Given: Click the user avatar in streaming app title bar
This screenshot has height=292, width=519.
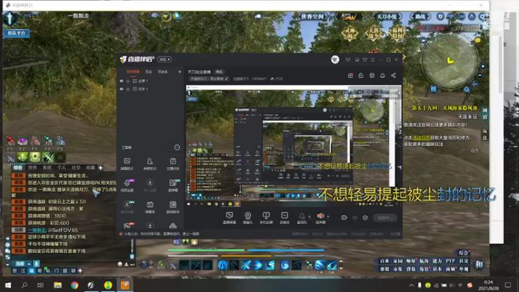Looking at the screenshot, I should tap(335, 60).
